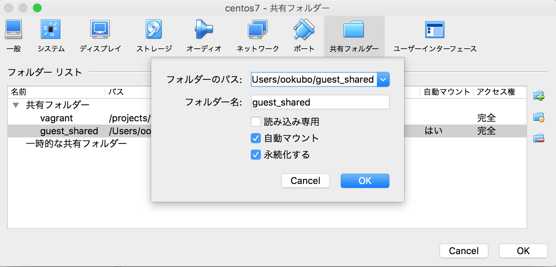Click the add shared folder icon
Viewport: 556px width, 267px height.
pyautogui.click(x=540, y=96)
